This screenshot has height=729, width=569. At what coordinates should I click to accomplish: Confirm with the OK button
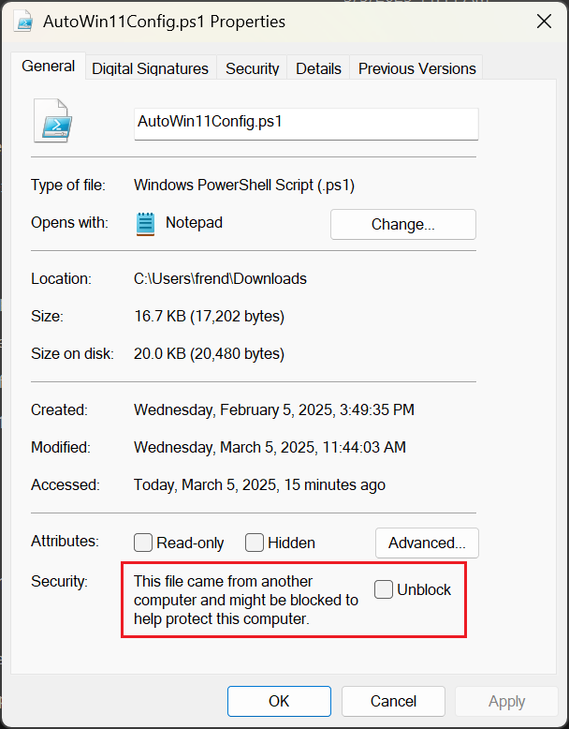coord(279,701)
